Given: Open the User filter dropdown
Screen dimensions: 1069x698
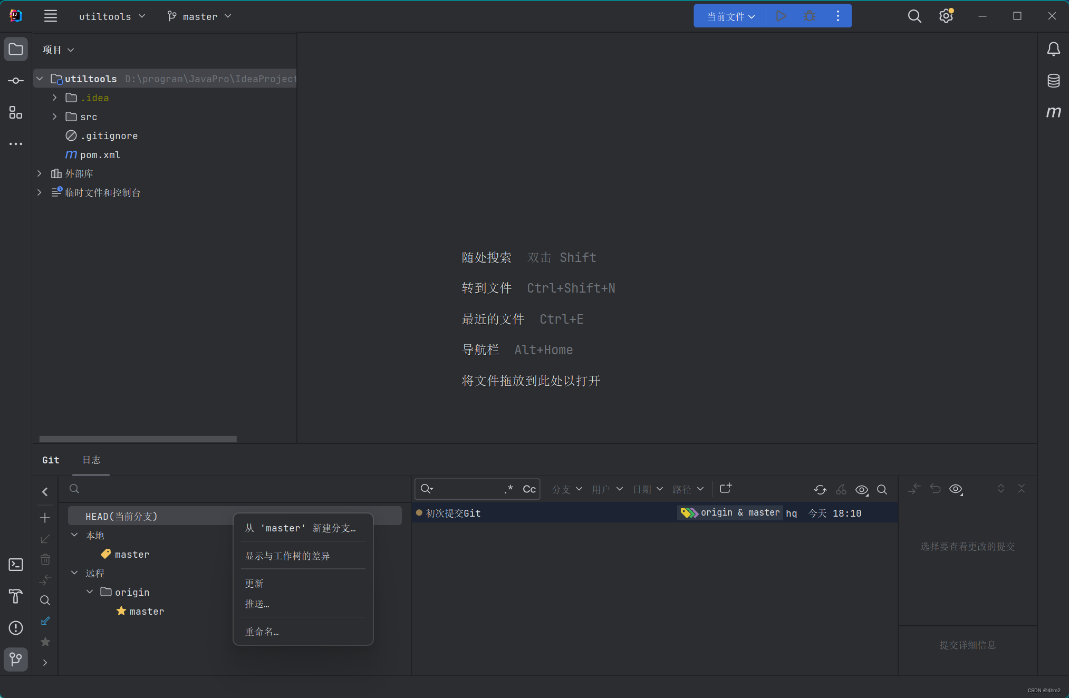Looking at the screenshot, I should point(607,489).
